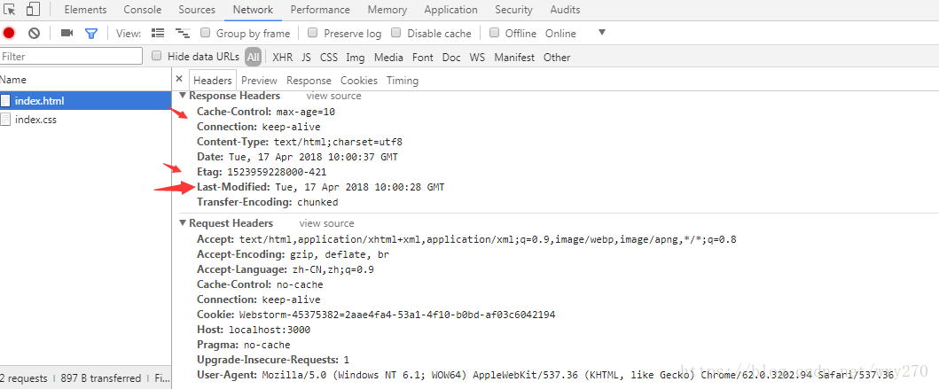Enable Preserve log checkbox

pyautogui.click(x=312, y=33)
